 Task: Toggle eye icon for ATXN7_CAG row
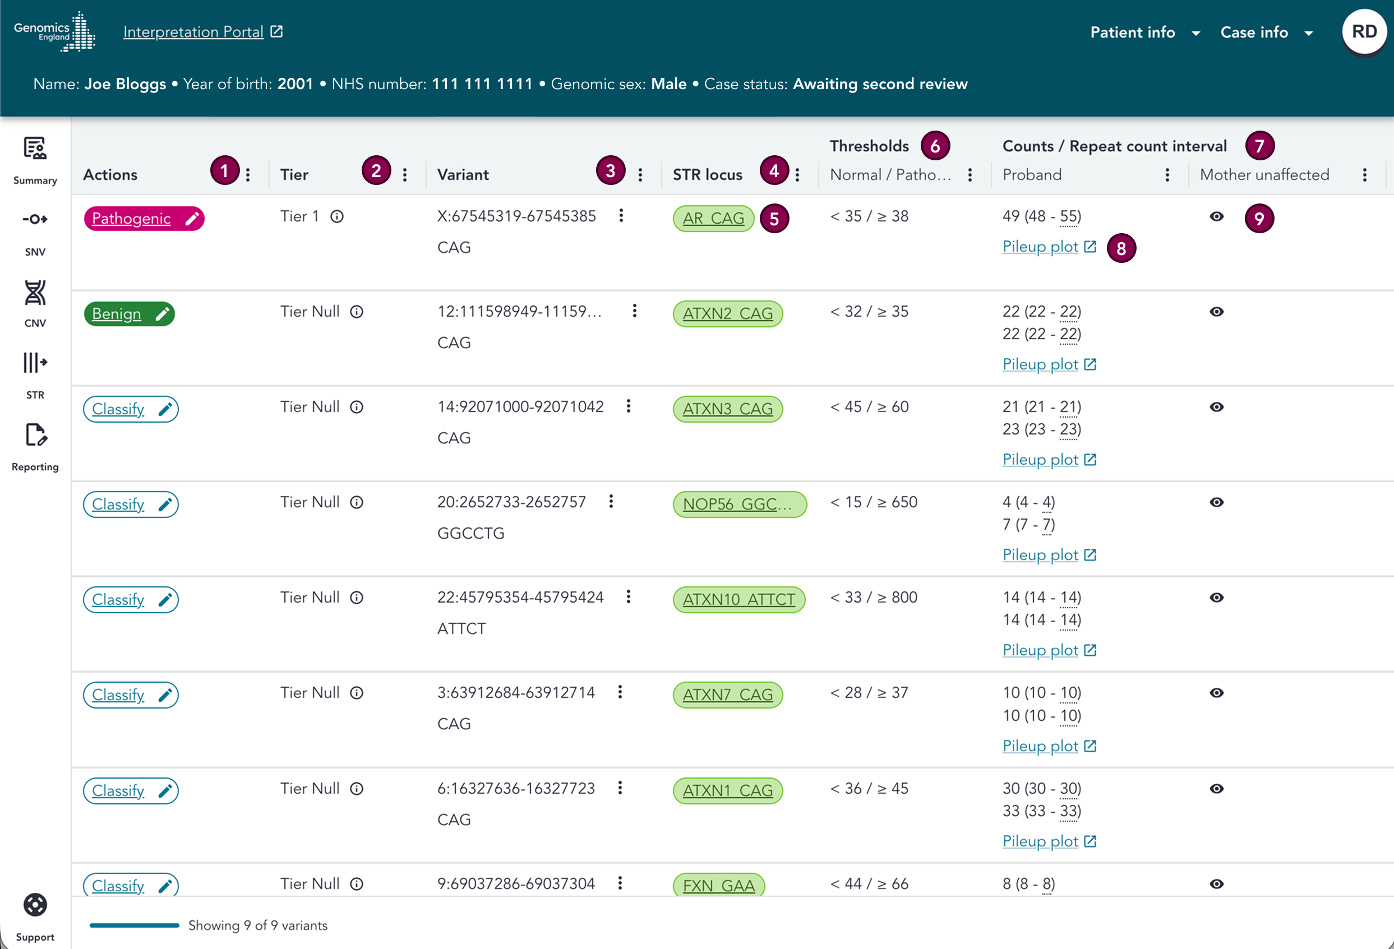1216,693
